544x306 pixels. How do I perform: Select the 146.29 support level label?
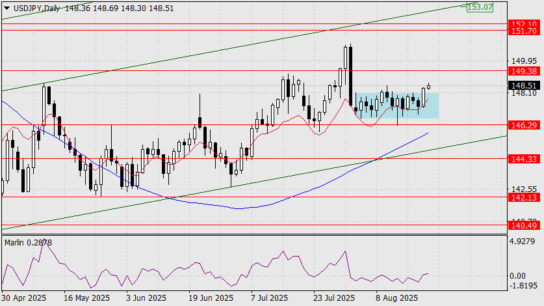pos(525,125)
